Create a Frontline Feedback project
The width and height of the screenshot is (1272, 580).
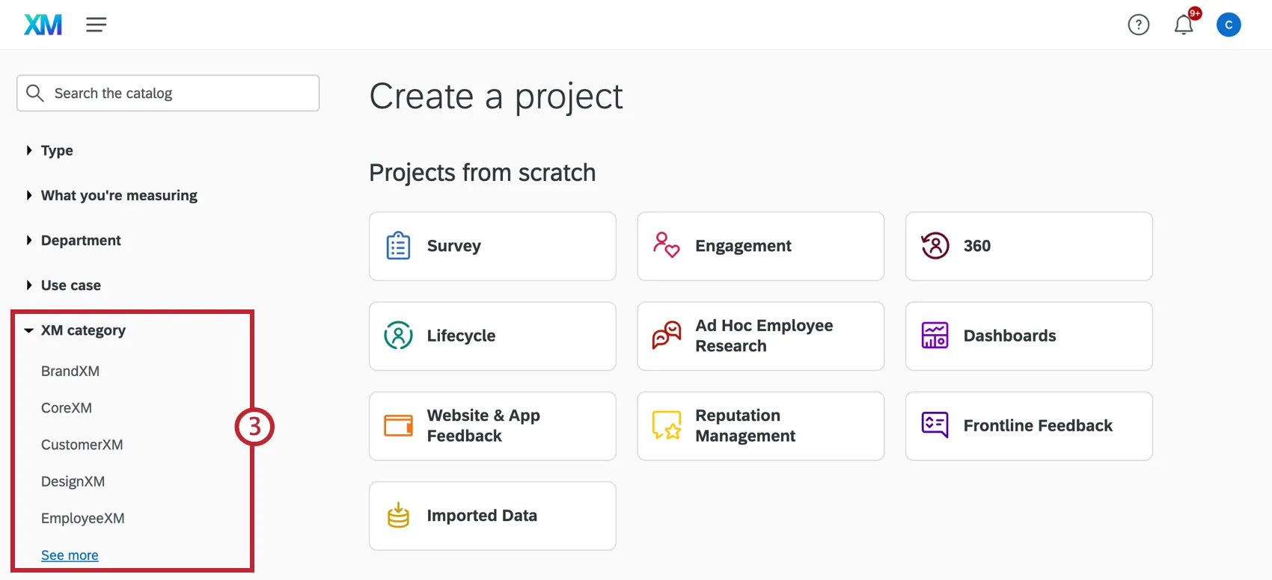pyautogui.click(x=1029, y=426)
